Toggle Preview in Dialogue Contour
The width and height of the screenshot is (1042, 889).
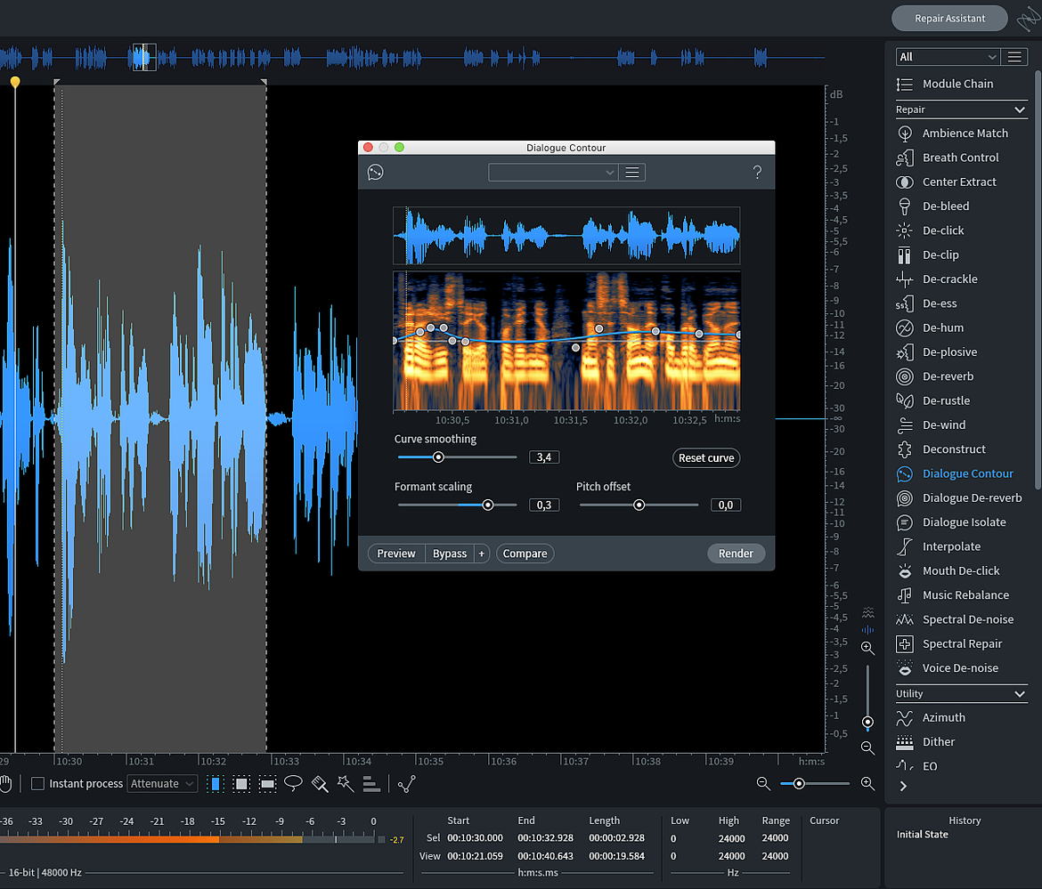coord(396,554)
